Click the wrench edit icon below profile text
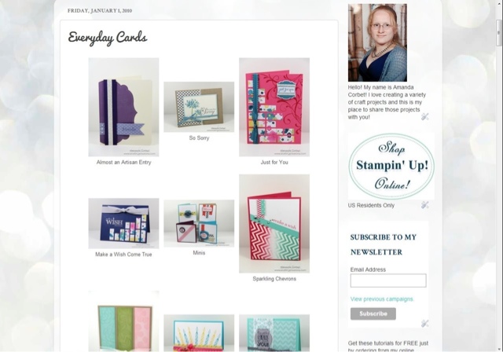Screen dimensions: 503x352 (x=424, y=117)
